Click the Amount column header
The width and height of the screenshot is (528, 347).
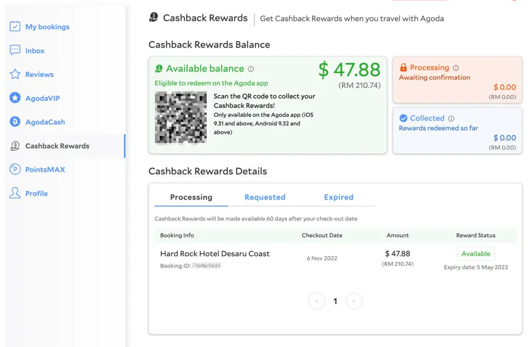pyautogui.click(x=398, y=235)
